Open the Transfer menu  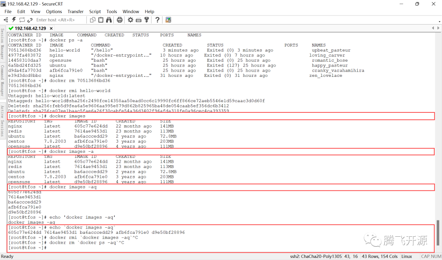pyautogui.click(x=76, y=11)
